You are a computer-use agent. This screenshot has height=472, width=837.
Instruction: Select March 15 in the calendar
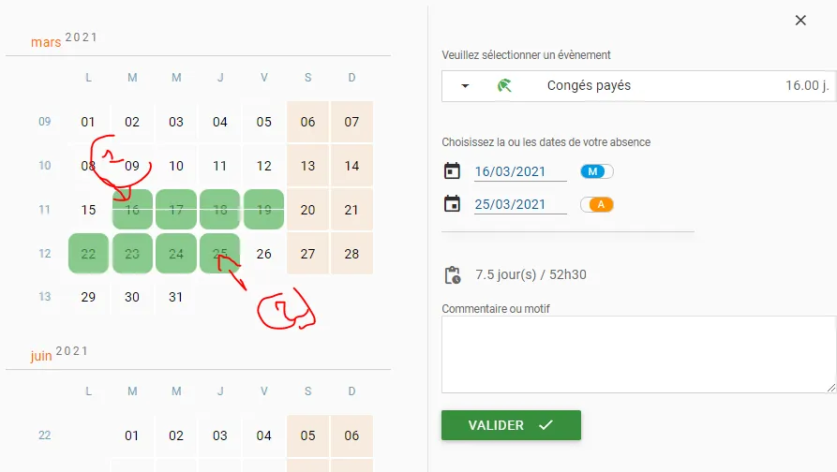click(x=89, y=210)
